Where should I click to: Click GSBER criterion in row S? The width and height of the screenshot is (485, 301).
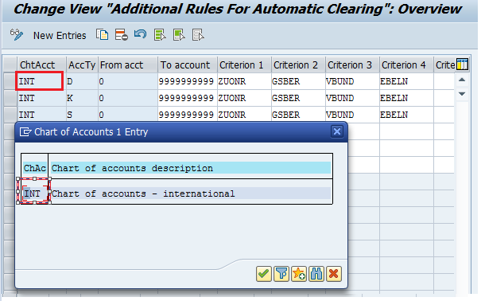click(298, 115)
